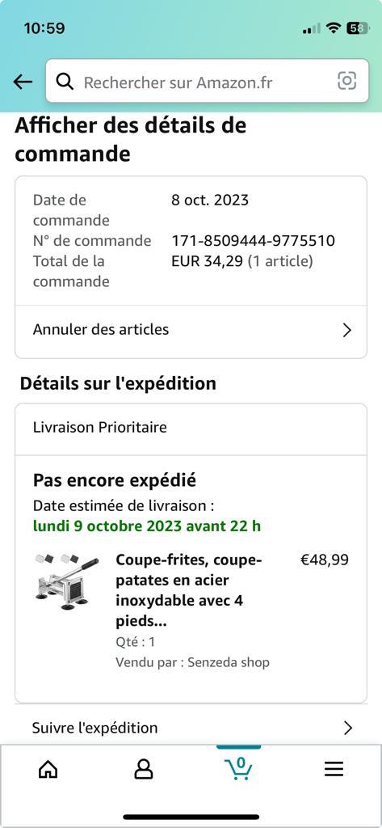Open the Coupe-frites product title link
Screen dimensions: 382x828
tap(189, 591)
